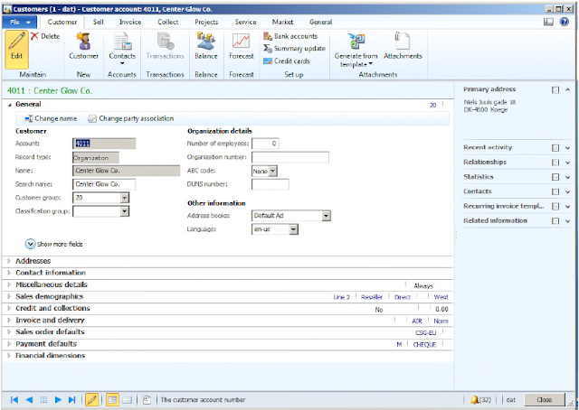Screen dimensions: 579x410
Task: Close the Customers form
Action: tap(545, 400)
